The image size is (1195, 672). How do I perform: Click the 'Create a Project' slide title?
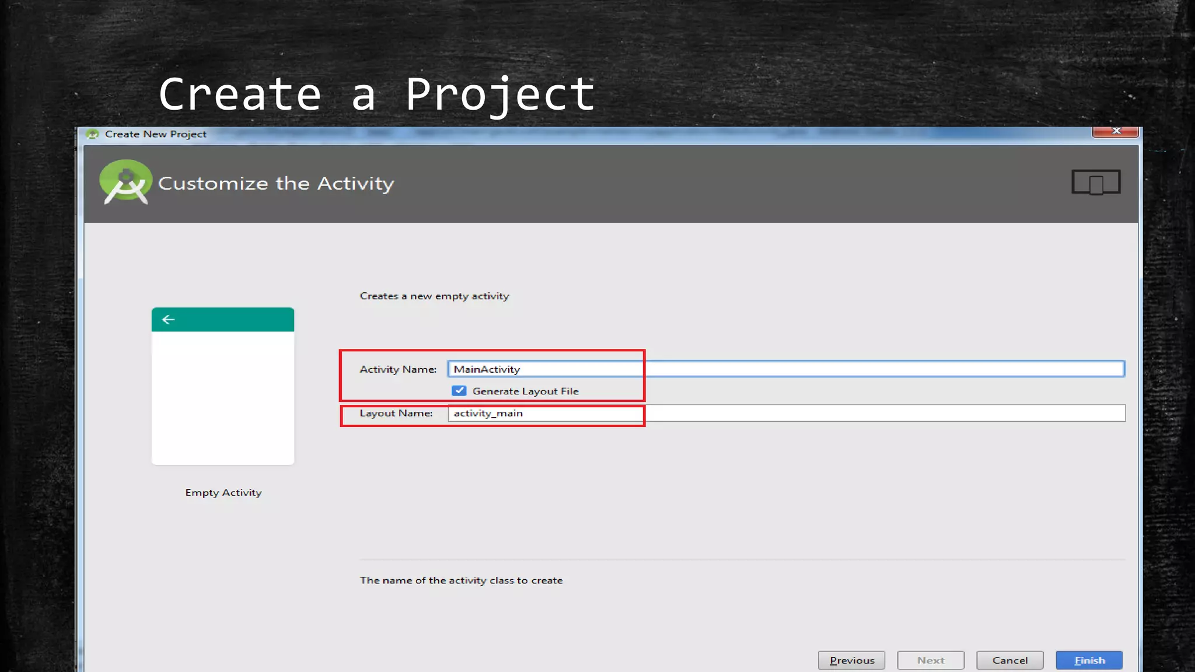[377, 94]
